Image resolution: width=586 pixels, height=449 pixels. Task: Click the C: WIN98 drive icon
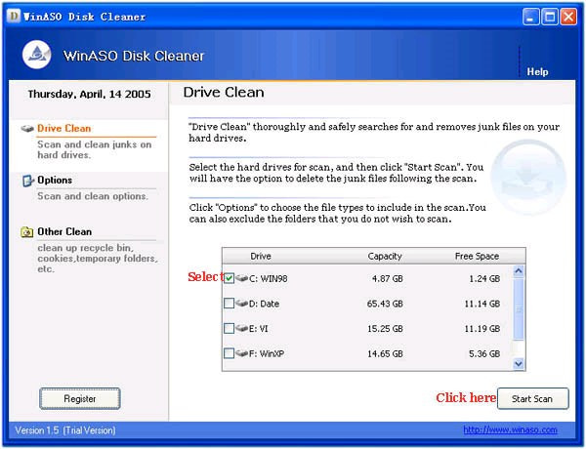point(242,278)
